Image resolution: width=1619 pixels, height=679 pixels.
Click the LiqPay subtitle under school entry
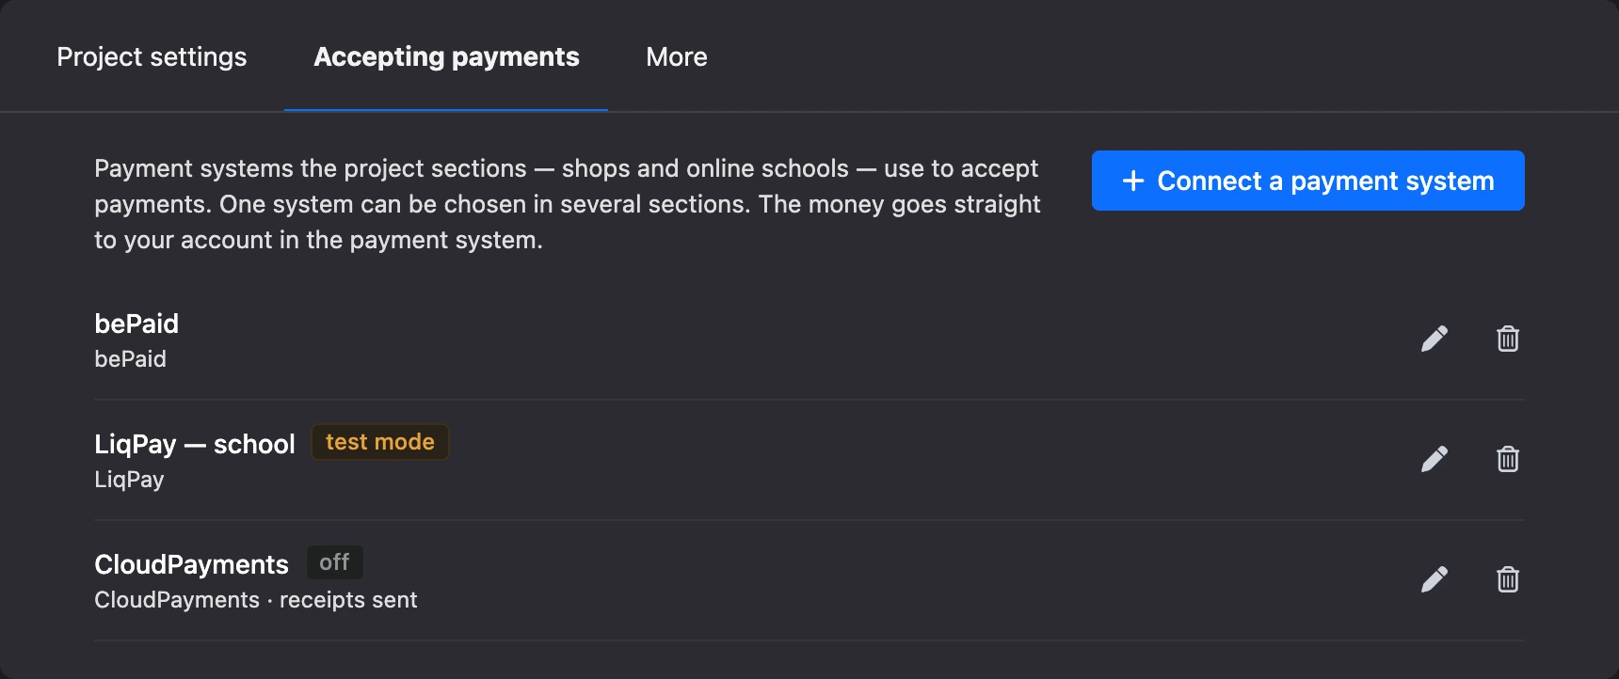[x=129, y=480]
